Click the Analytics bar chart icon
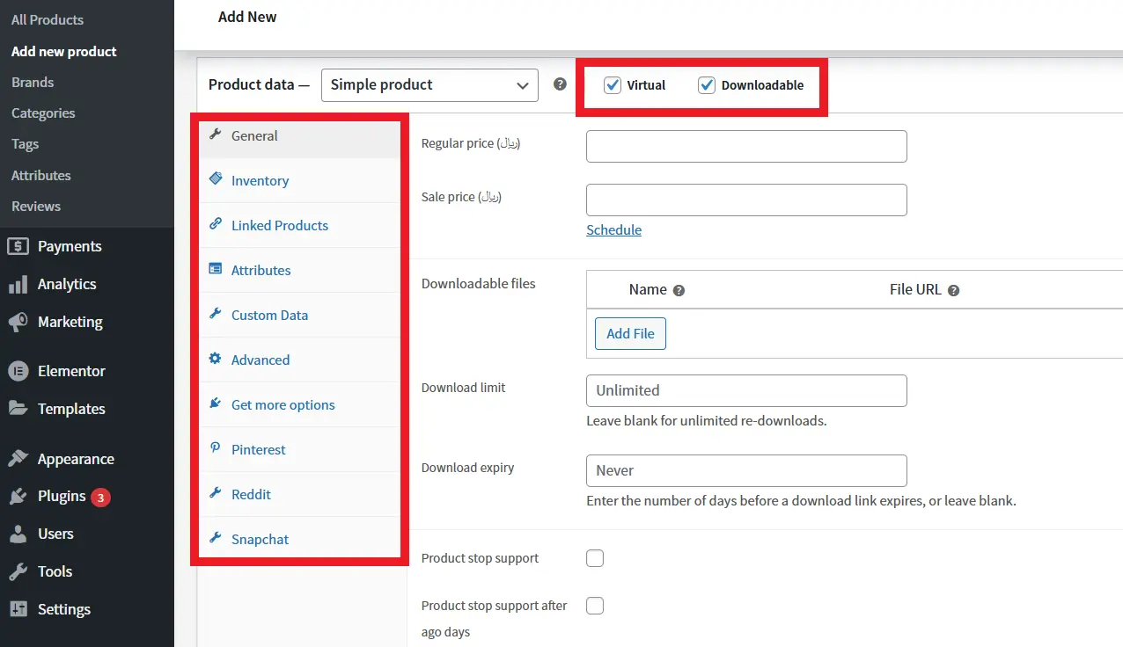This screenshot has width=1123, height=647. point(18,284)
